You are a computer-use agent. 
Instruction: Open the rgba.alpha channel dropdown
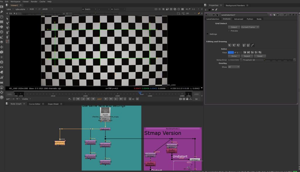click(22, 9)
